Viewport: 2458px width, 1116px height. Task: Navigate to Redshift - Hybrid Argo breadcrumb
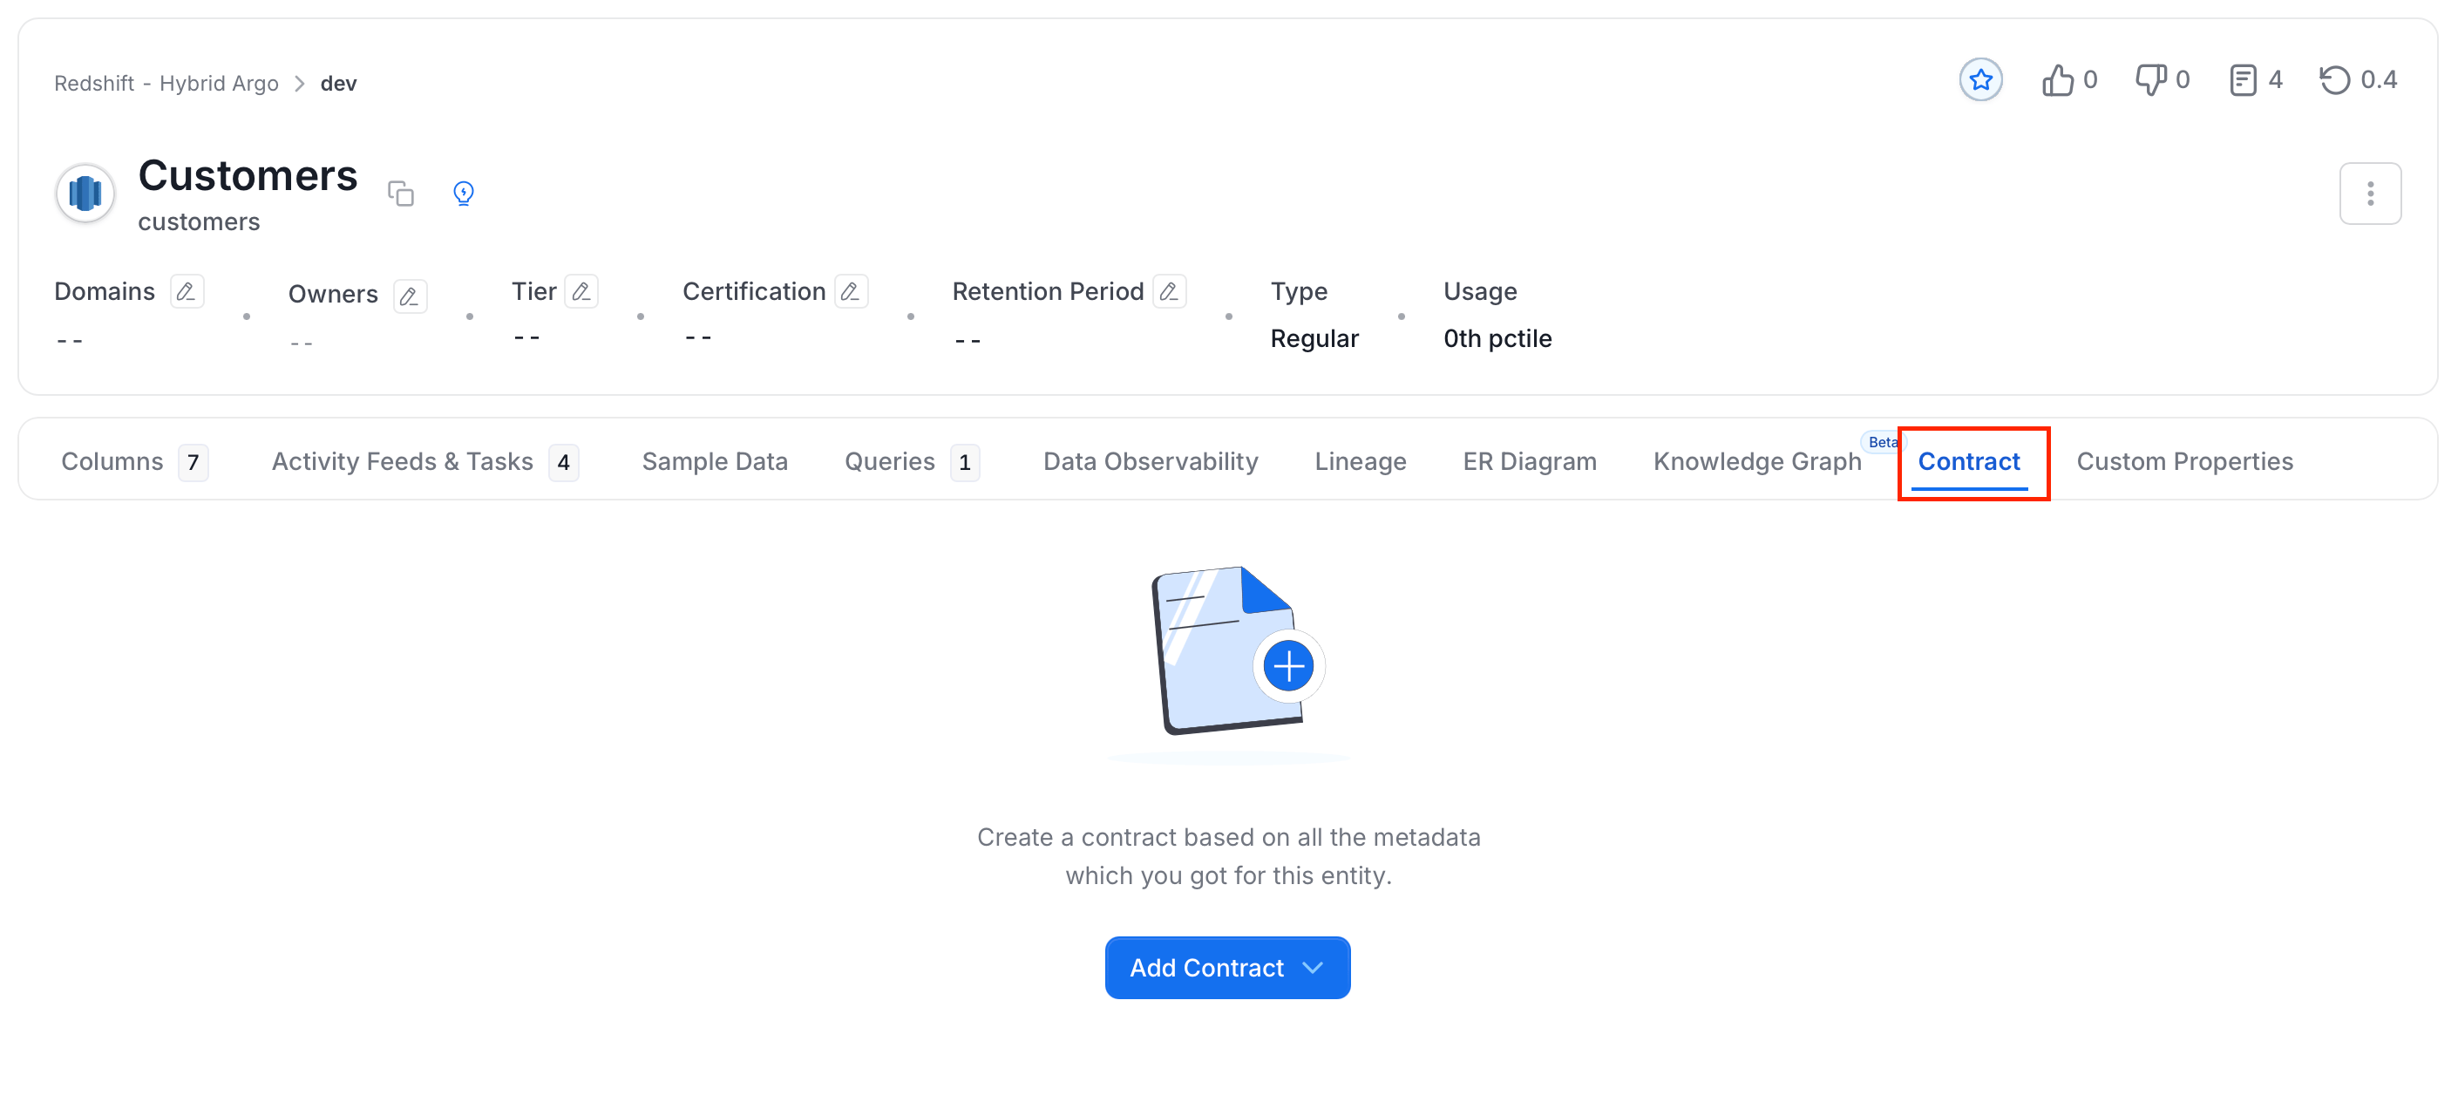coord(166,83)
